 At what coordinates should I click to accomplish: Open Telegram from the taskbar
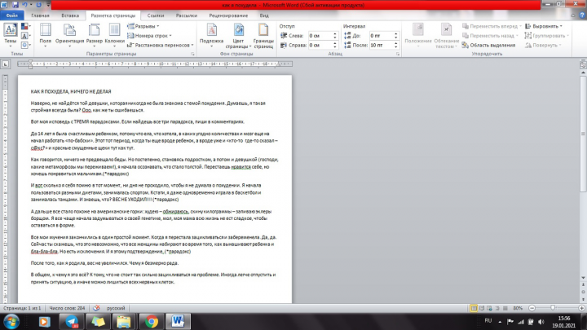click(x=72, y=321)
